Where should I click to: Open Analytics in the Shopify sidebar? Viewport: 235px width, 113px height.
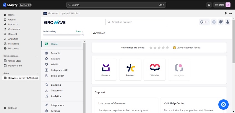[x=13, y=39]
